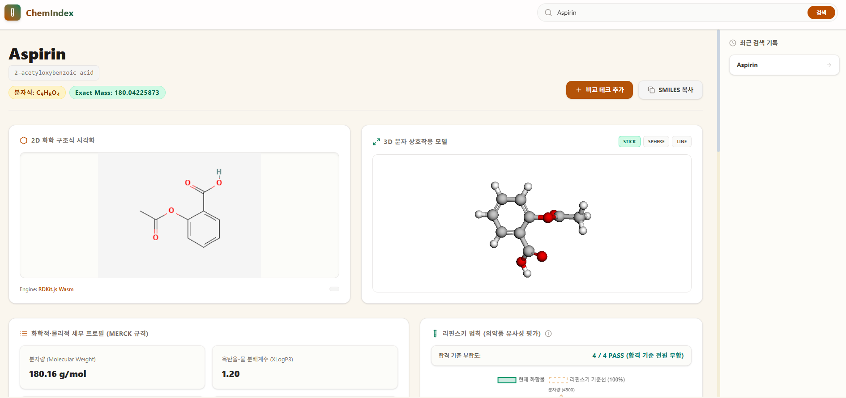Switch 3D model to SPHERE style
The width and height of the screenshot is (846, 398).
656,142
